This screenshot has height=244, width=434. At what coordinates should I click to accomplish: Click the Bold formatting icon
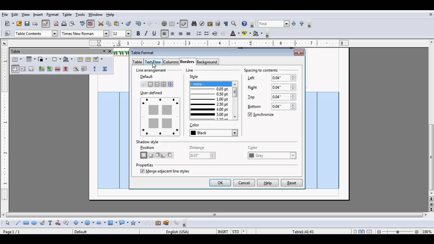click(x=138, y=34)
